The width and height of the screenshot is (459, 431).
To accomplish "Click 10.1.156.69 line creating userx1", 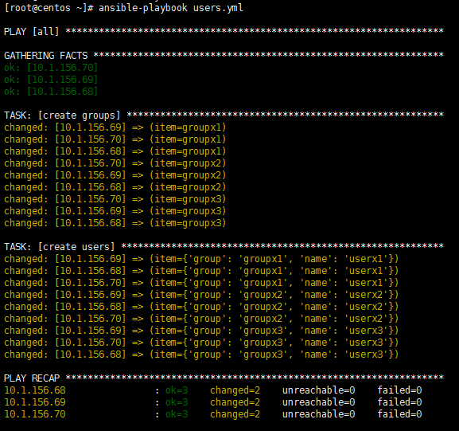I will point(201,259).
